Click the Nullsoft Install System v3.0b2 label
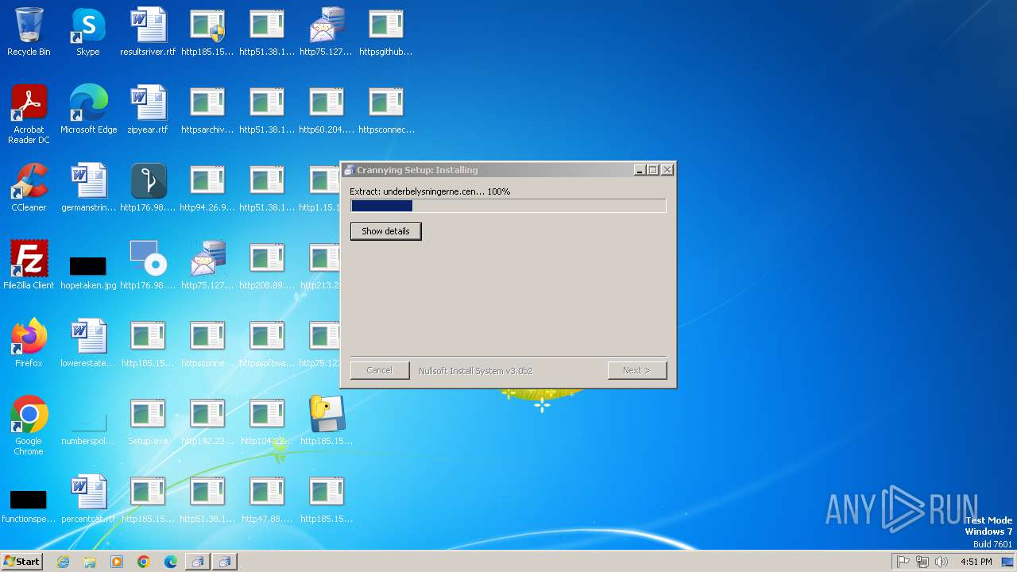Viewport: 1017px width, 572px height. 476,371
